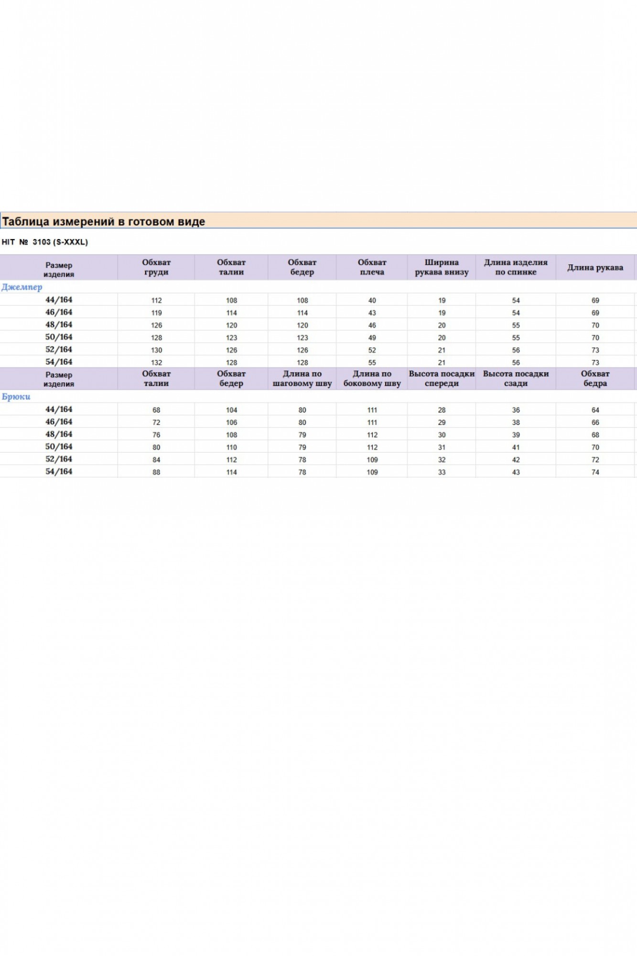Click the 'Ширина рукава внизу' header

442,267
